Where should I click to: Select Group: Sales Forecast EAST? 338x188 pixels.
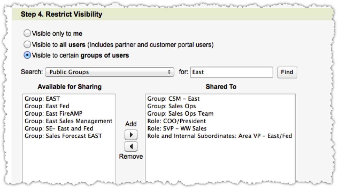tap(63, 136)
